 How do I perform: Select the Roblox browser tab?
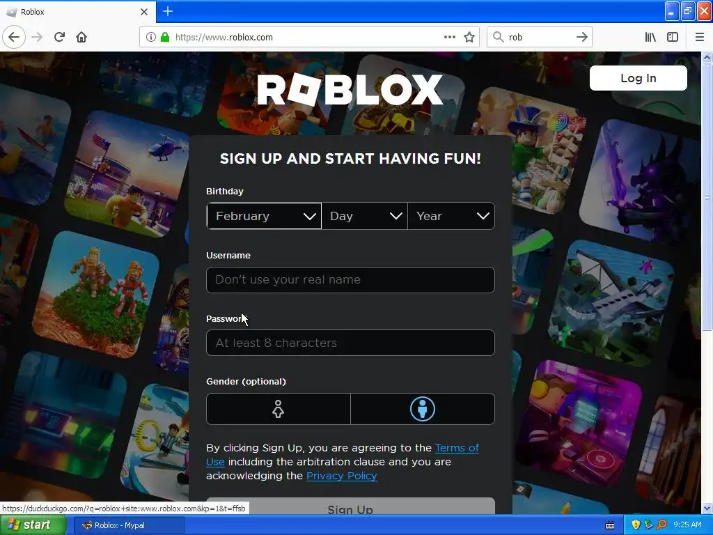click(x=77, y=11)
